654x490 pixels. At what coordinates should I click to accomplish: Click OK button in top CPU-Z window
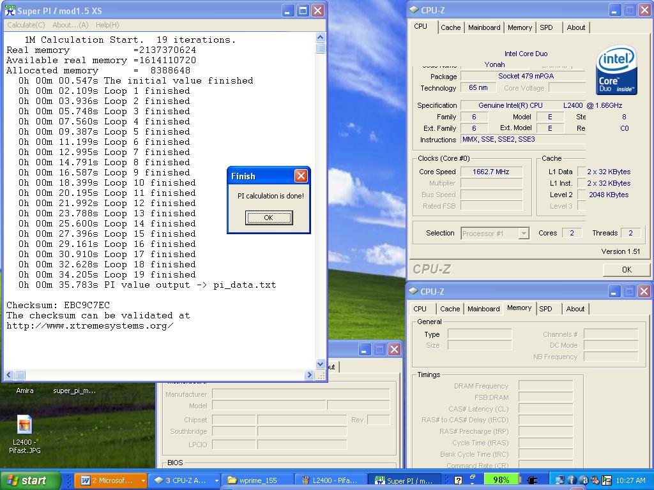tap(627, 270)
